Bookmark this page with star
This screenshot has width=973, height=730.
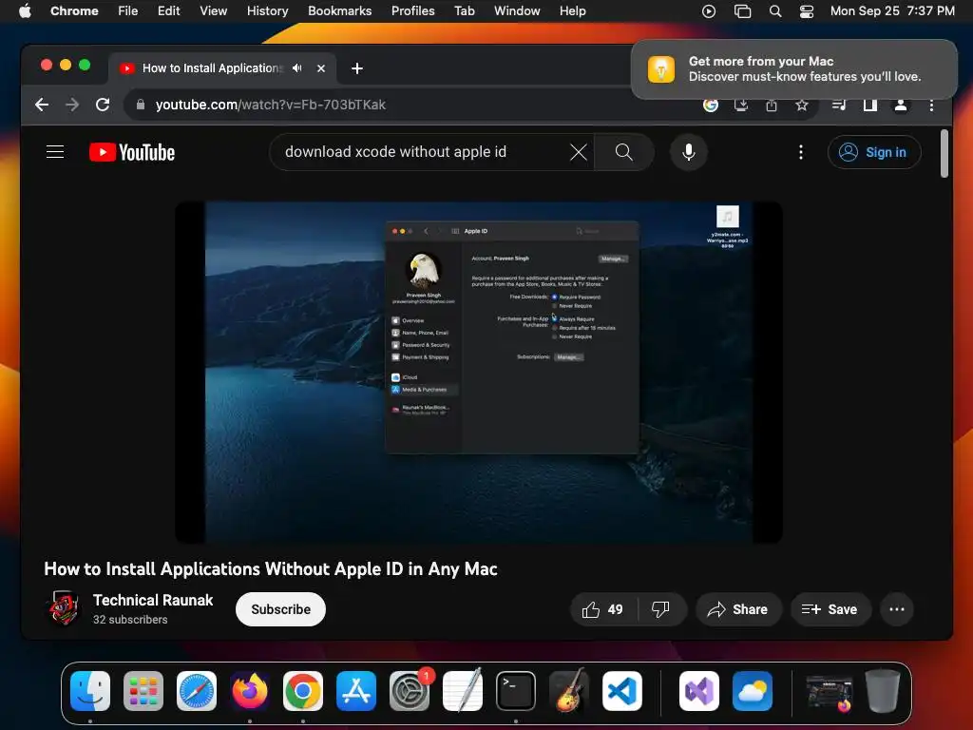pos(802,106)
